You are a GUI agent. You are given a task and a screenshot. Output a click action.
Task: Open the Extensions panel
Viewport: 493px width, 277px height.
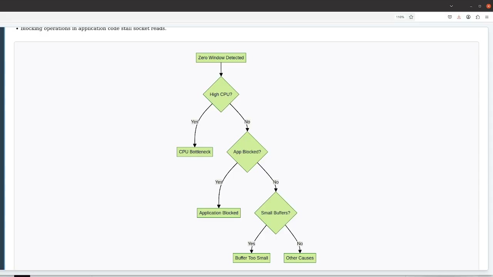click(x=478, y=17)
